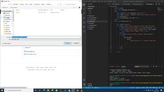Image resolution: width=164 pixels, height=92 pixels.
Task: Collapse the INFOBASIC folder section
Action: [90, 8]
